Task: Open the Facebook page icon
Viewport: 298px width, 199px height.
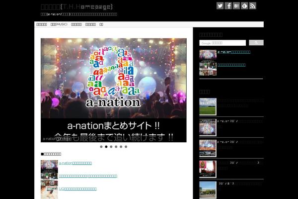Action: (x=228, y=5)
